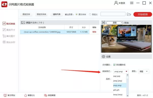Click the 大小 column header
This screenshot has width=153, height=98.
(84, 27)
